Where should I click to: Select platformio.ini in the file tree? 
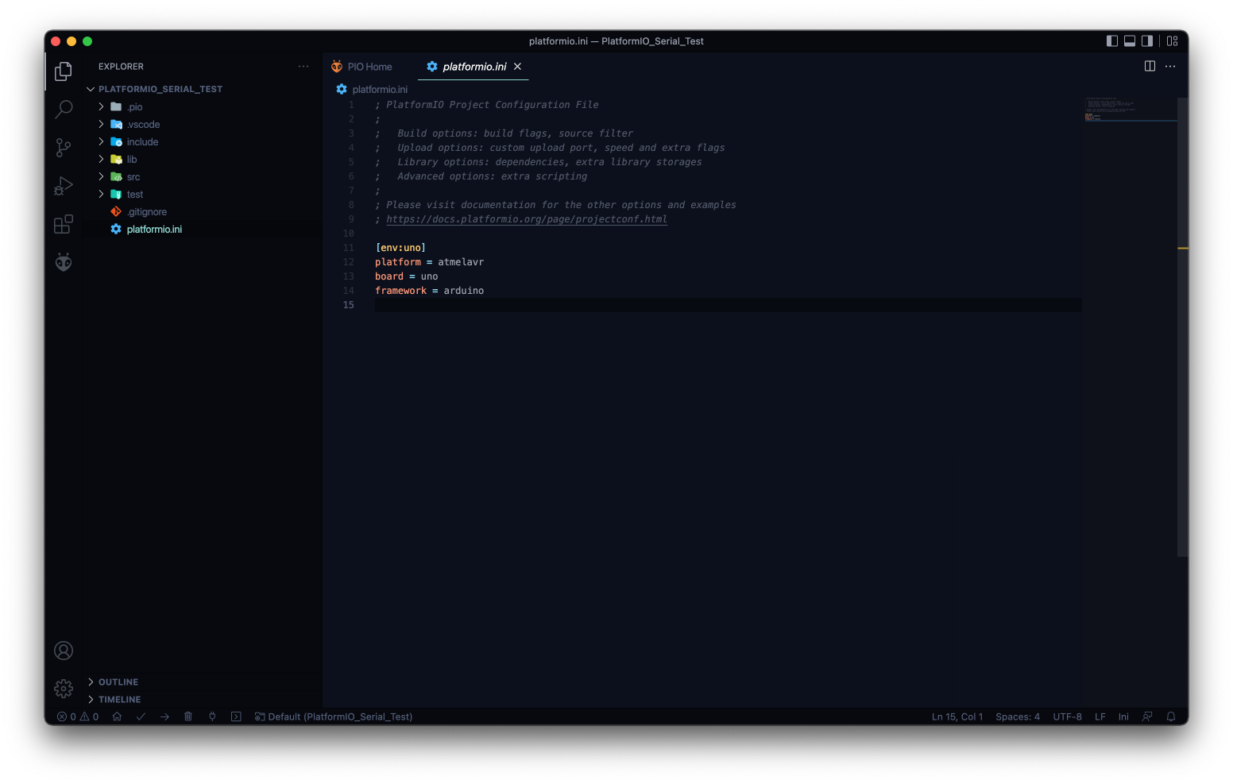pos(154,229)
